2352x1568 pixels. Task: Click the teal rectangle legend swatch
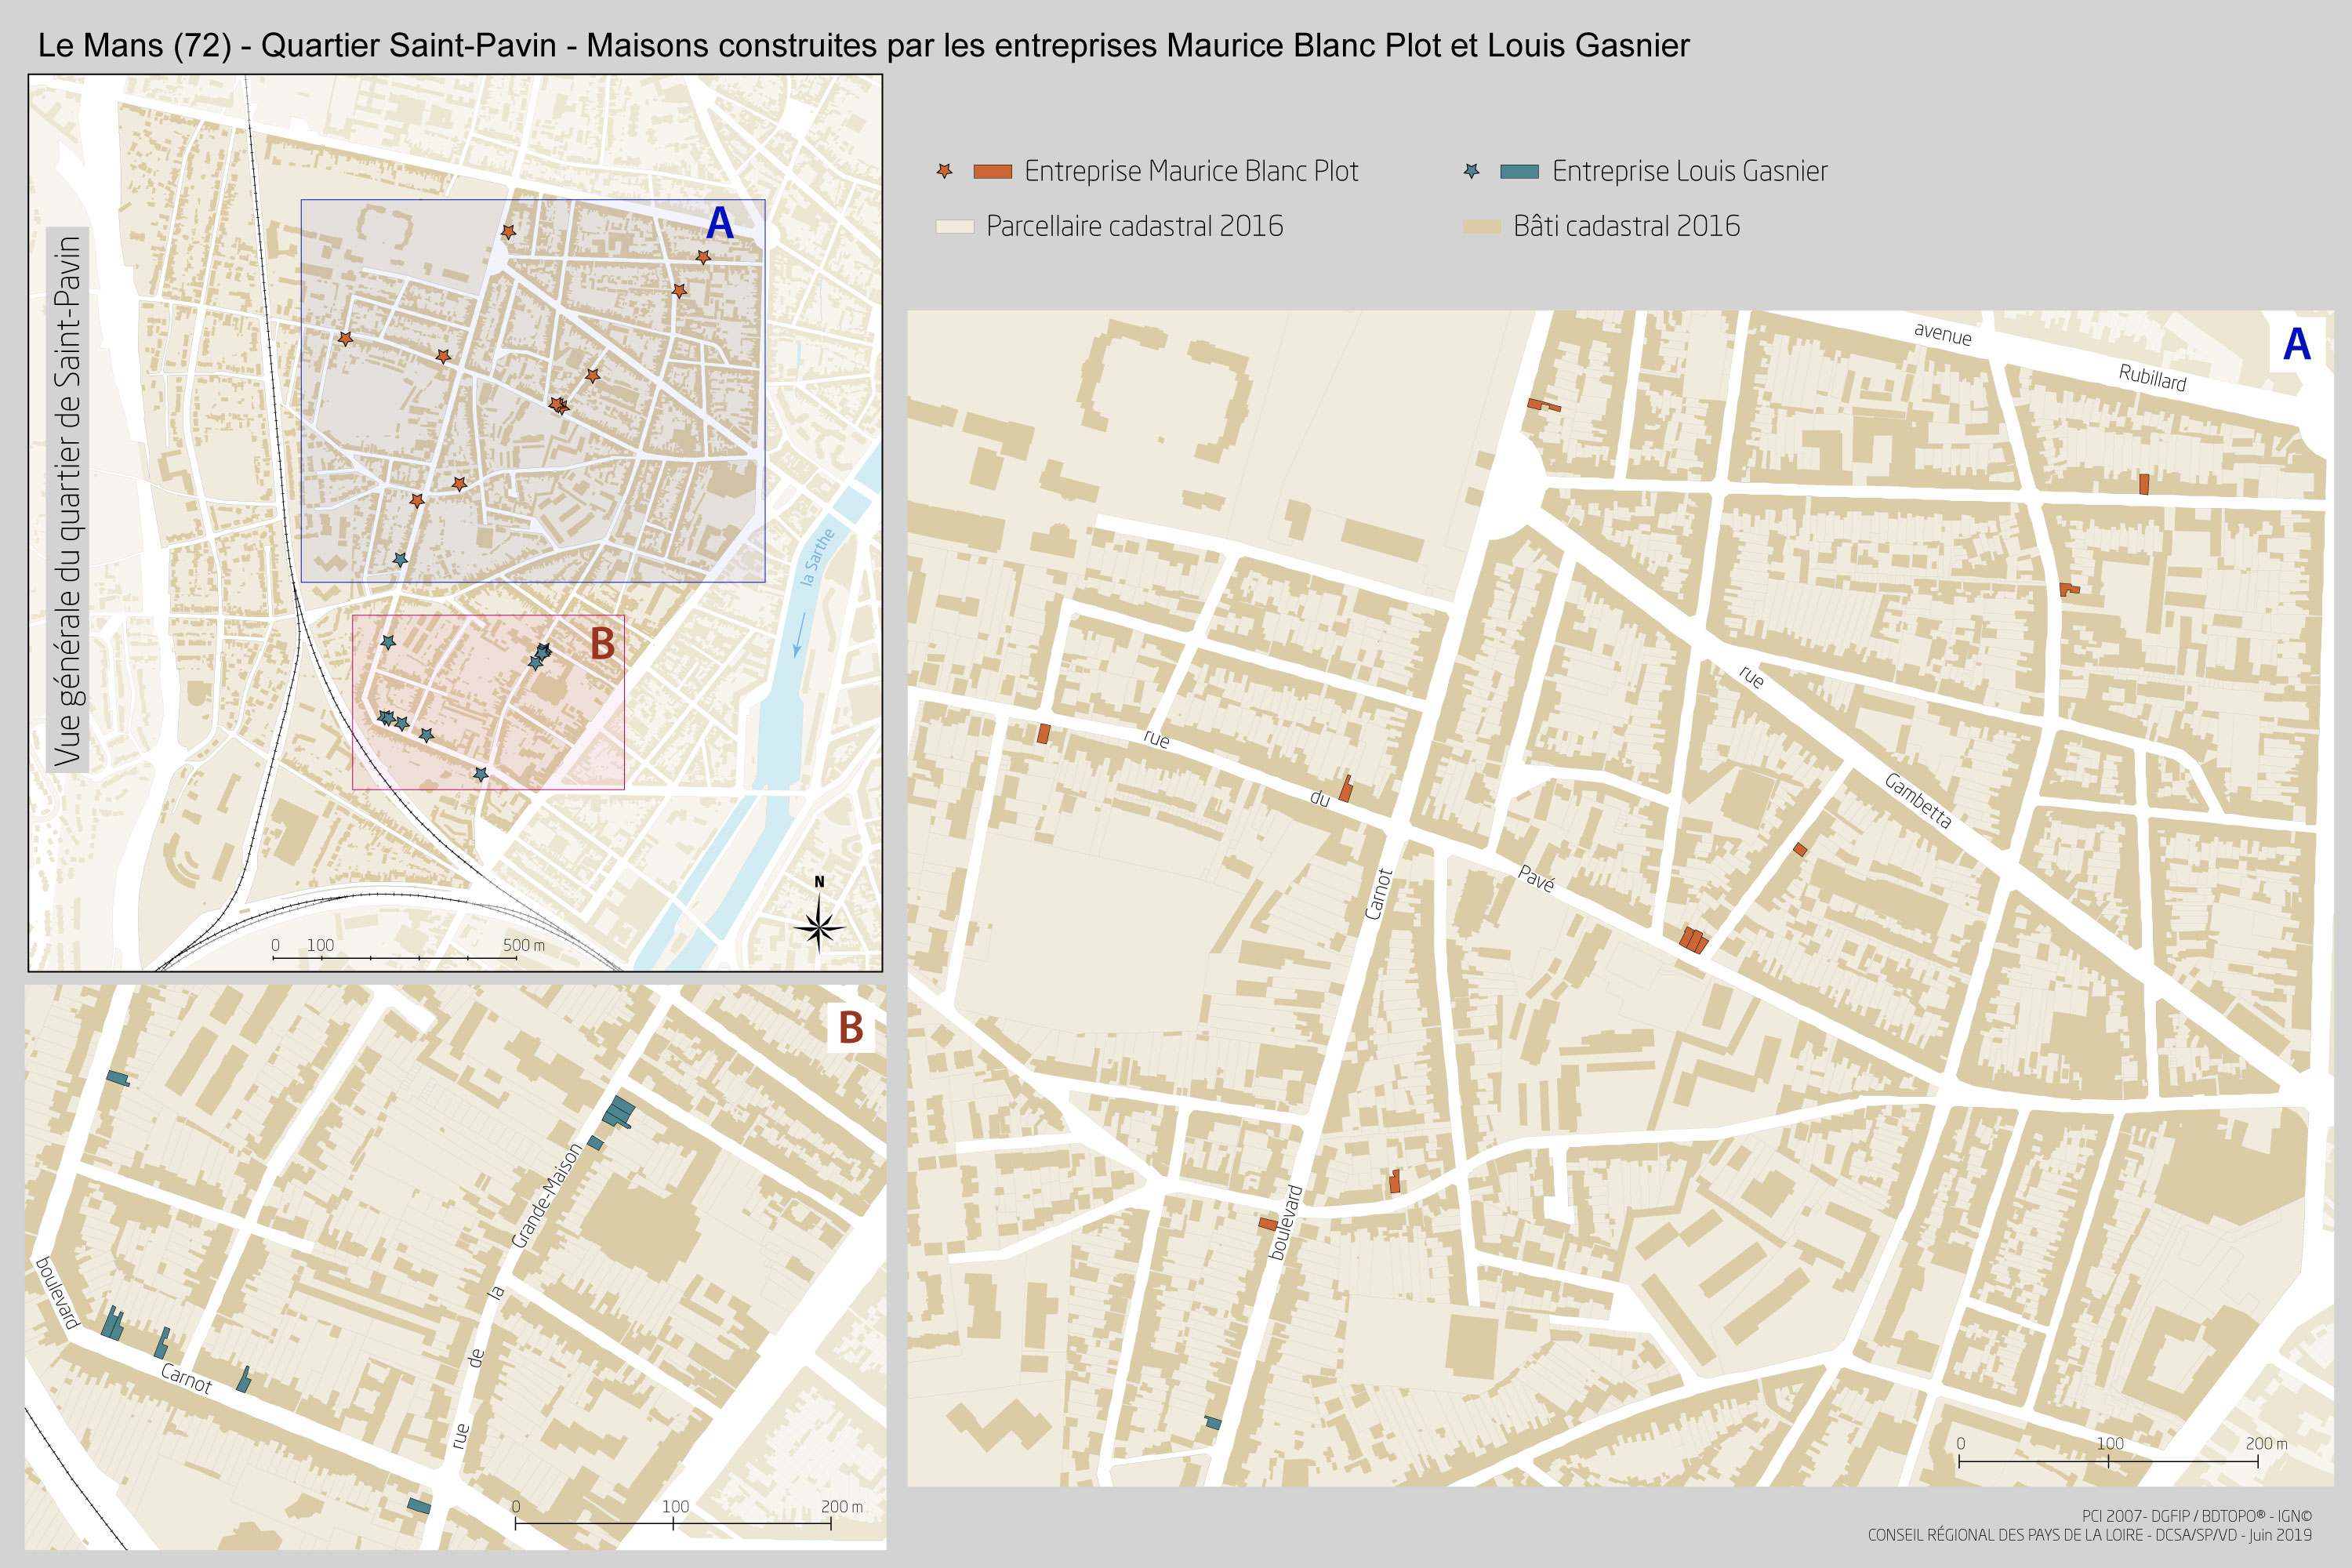(1520, 172)
